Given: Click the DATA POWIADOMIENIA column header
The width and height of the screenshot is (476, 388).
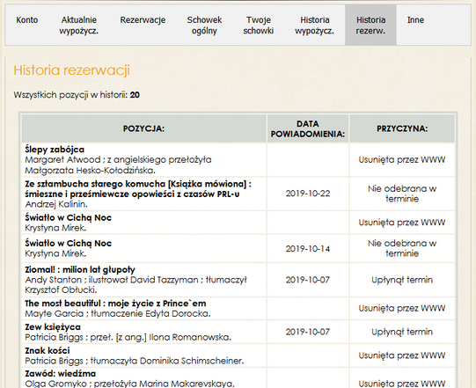Looking at the screenshot, I should 308,128.
